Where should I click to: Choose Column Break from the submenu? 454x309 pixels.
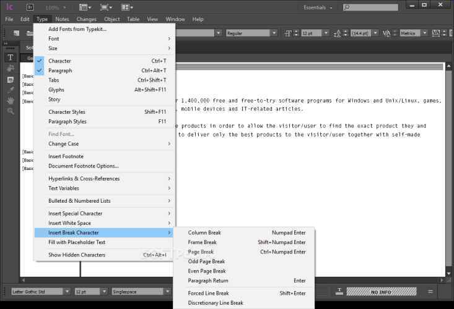[204, 233]
